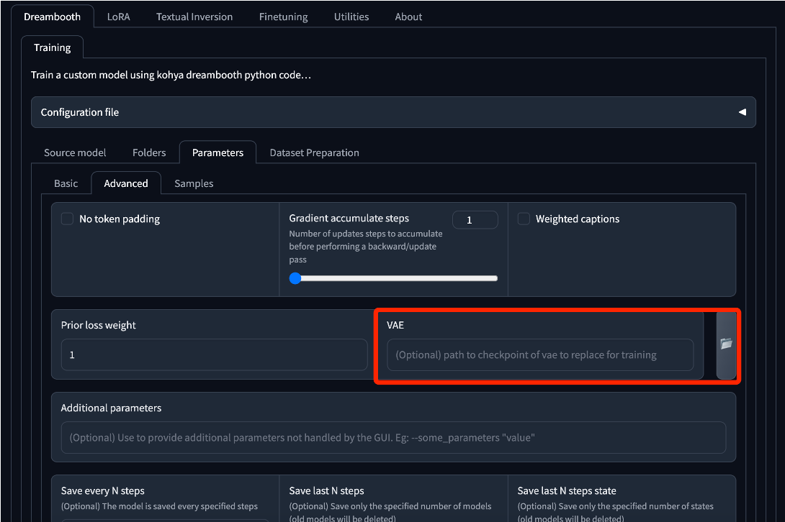Select the About tab
Image resolution: width=785 pixels, height=522 pixels.
pos(408,17)
